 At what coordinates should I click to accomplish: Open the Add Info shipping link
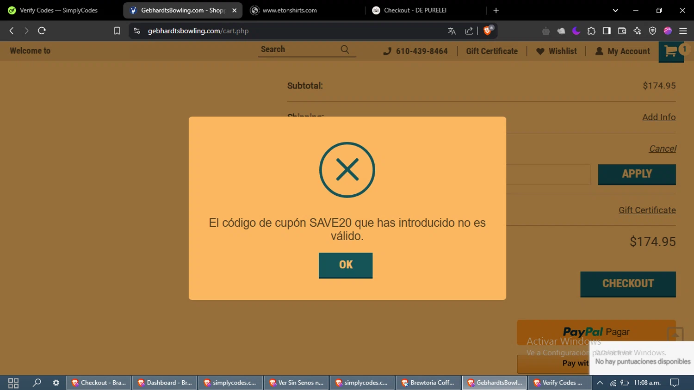[659, 117]
